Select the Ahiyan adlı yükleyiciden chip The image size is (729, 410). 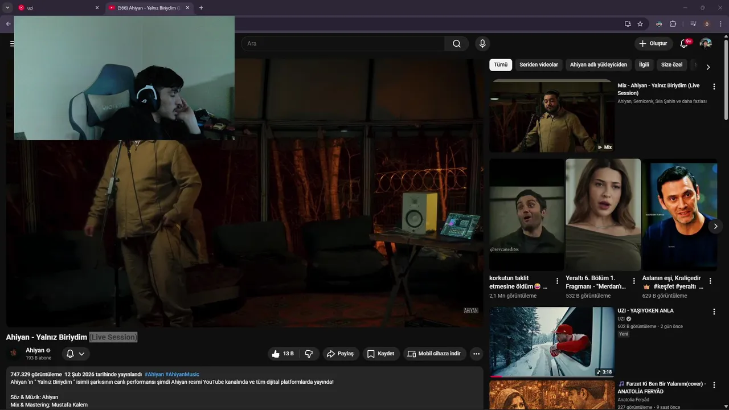(x=599, y=65)
